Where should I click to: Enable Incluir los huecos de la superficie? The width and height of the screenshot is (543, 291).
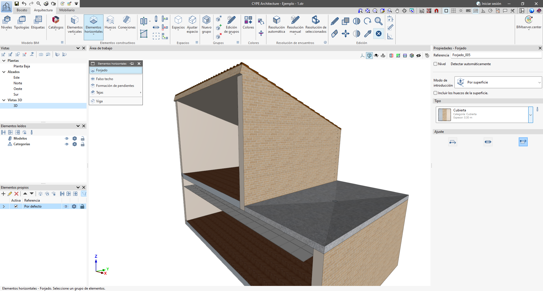[436, 93]
